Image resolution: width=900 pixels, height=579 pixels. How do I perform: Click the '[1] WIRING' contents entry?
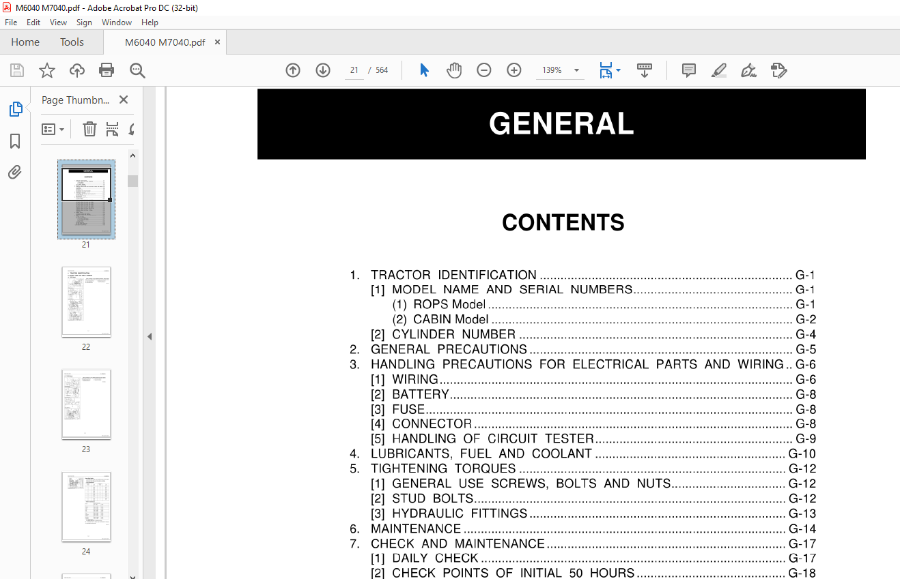pyautogui.click(x=405, y=380)
